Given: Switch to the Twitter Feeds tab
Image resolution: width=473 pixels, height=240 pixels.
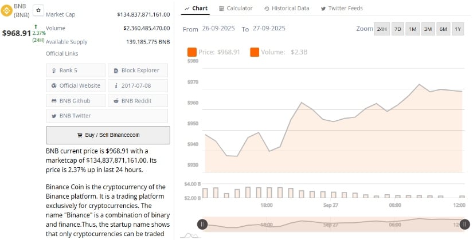Looking at the screenshot, I should [x=342, y=9].
